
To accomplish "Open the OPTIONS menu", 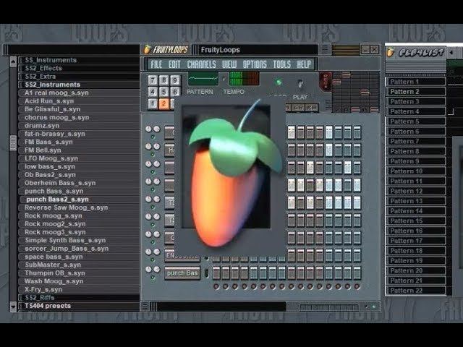I will [x=255, y=64].
